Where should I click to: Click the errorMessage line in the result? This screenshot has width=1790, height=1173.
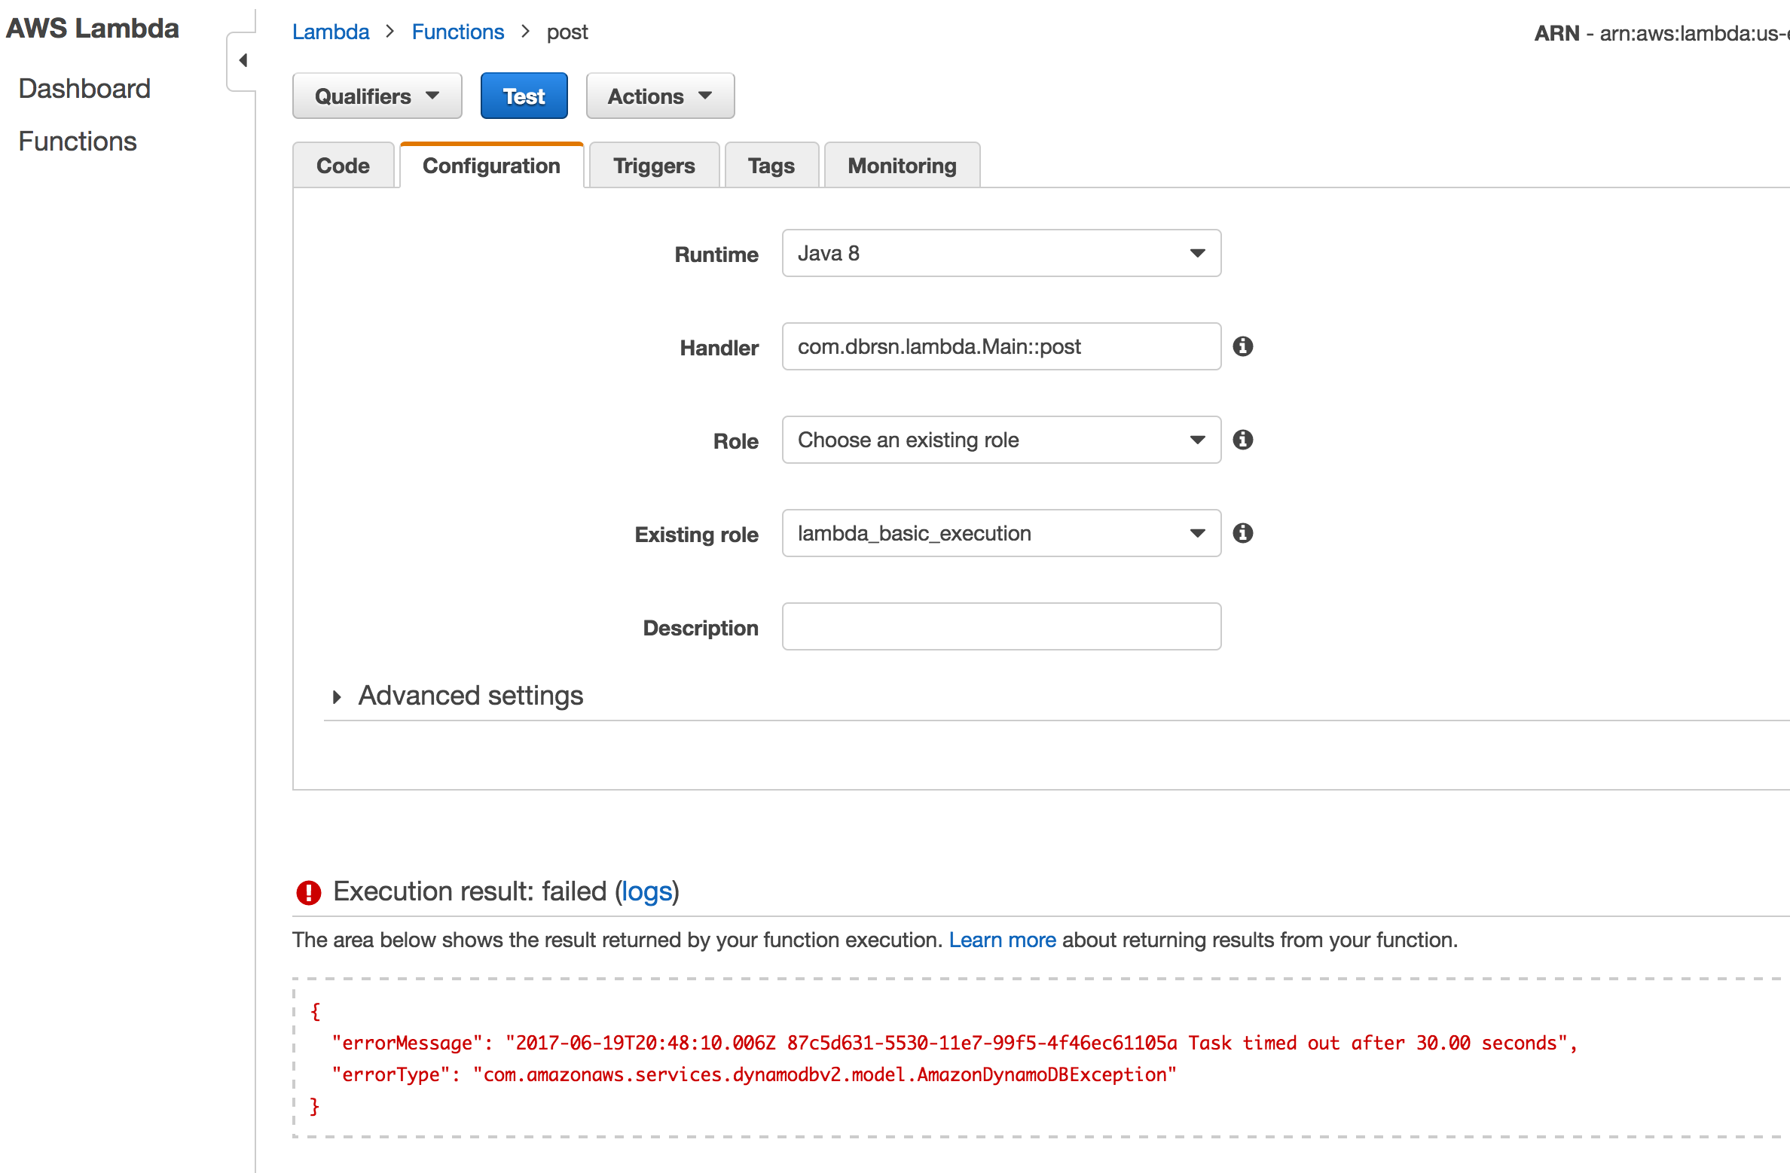(x=955, y=1043)
